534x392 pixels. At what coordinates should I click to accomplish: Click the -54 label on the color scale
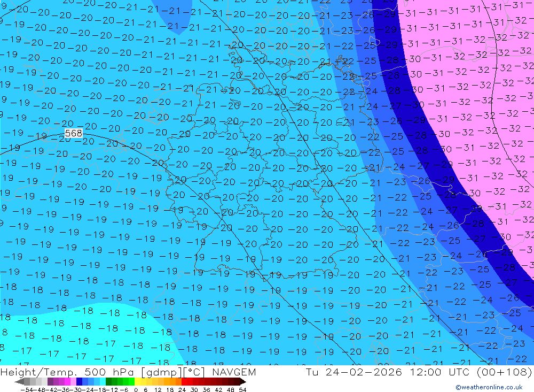pyautogui.click(x=27, y=390)
